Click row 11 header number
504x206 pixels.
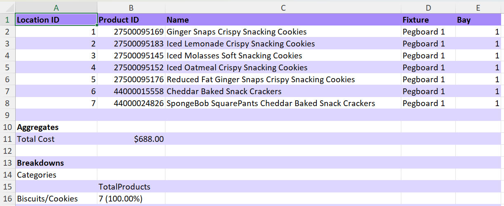click(x=7, y=139)
